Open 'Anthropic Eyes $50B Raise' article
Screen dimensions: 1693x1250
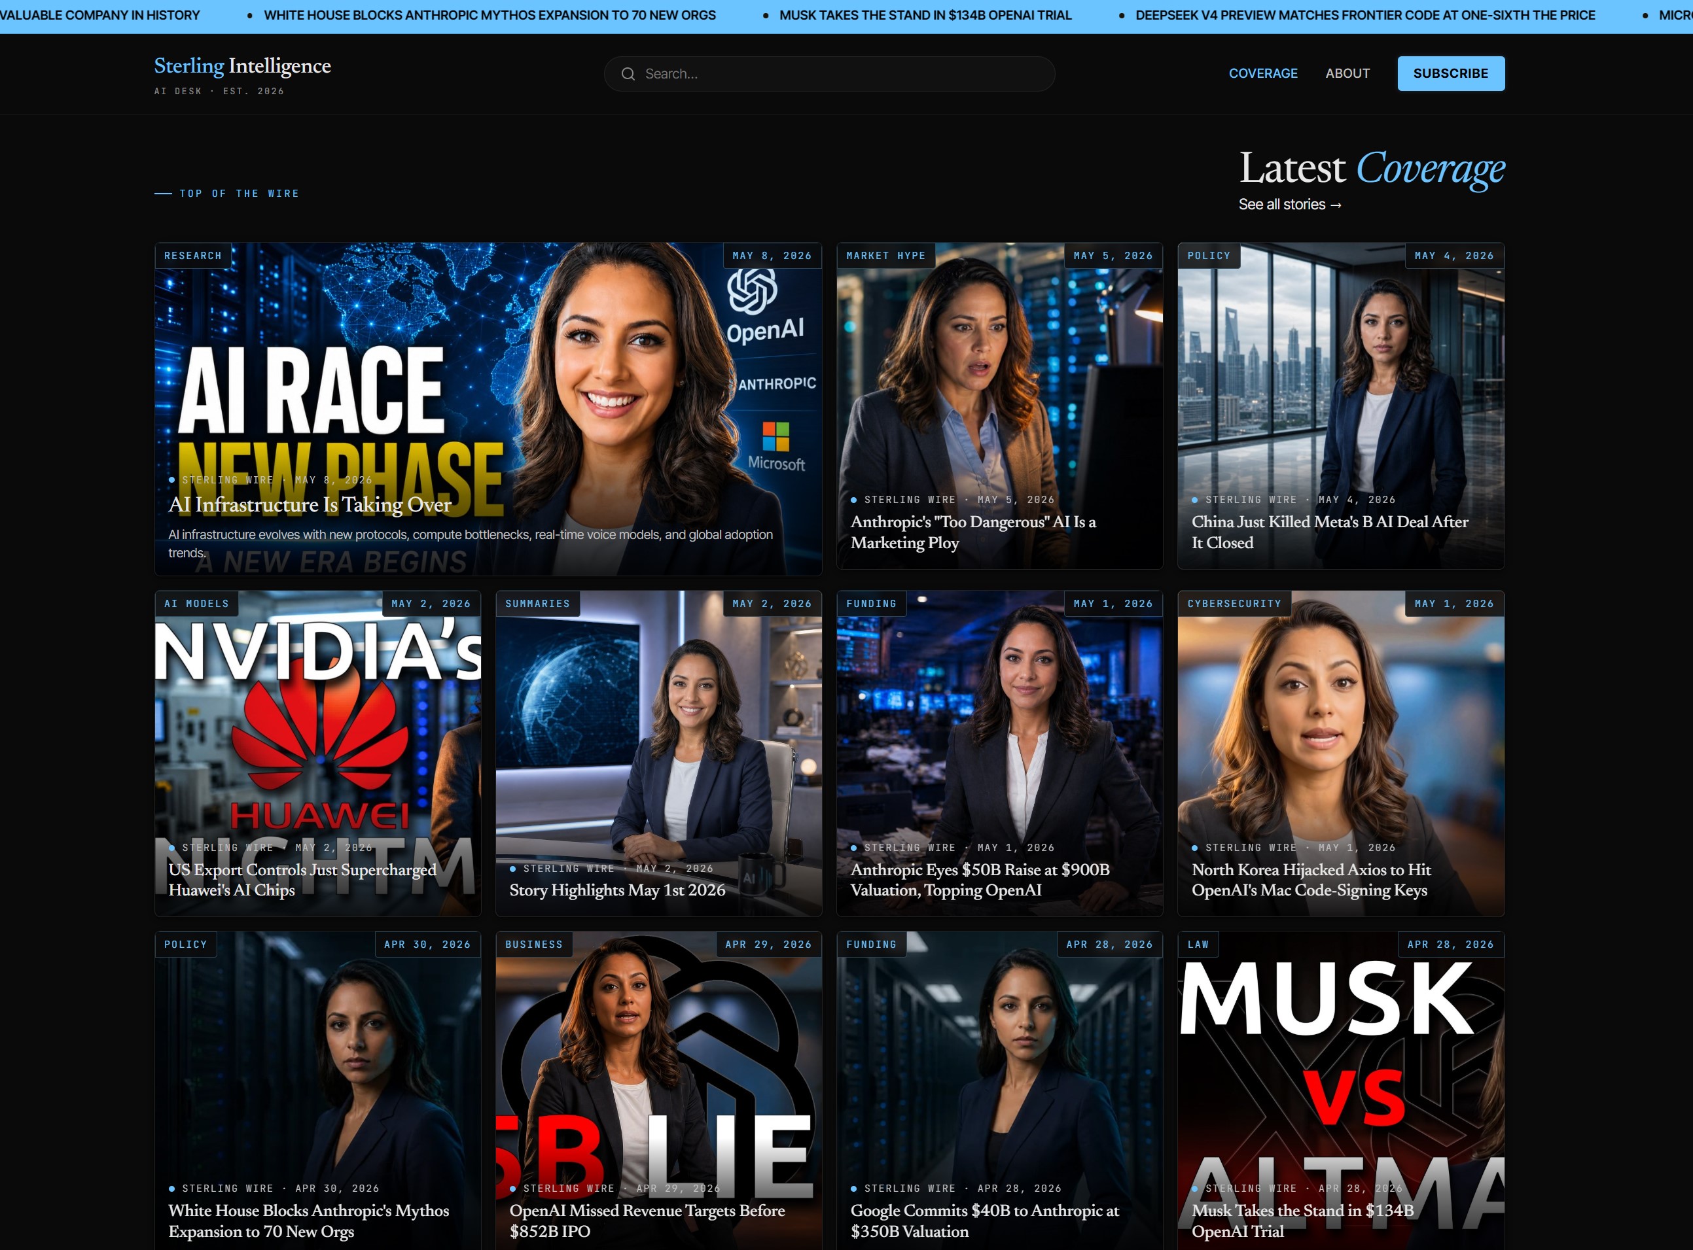click(979, 880)
